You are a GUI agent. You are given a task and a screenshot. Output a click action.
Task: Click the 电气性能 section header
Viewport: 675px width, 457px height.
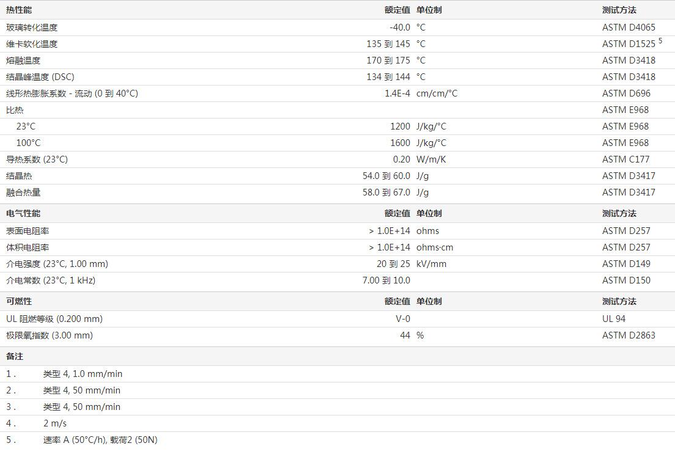(23, 213)
